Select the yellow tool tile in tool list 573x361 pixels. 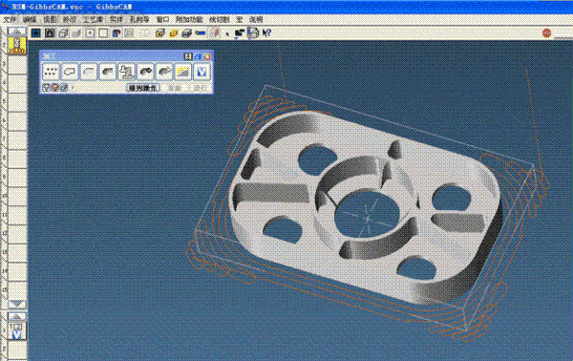[17, 45]
